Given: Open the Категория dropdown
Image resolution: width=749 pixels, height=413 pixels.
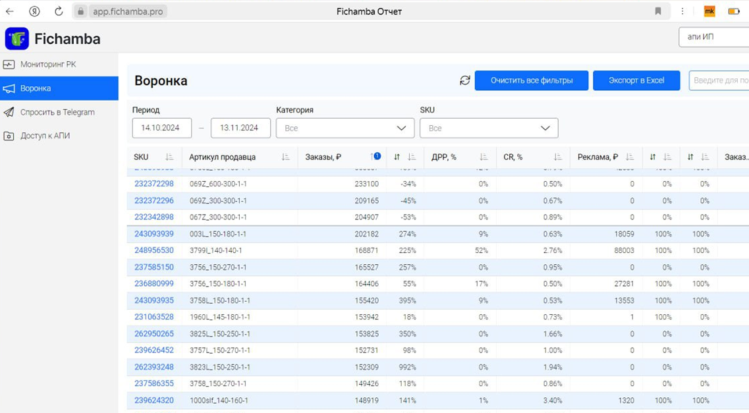Looking at the screenshot, I should pyautogui.click(x=345, y=128).
